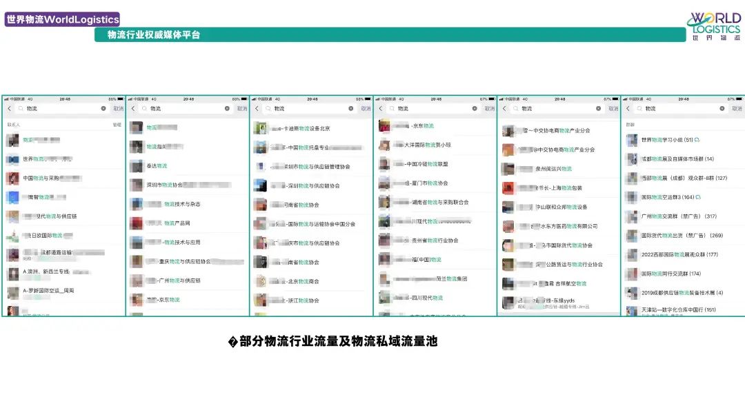The height and width of the screenshot is (419, 745).
Task: Click the 物流行业权威媒体平台 banner
Action: pos(390,34)
